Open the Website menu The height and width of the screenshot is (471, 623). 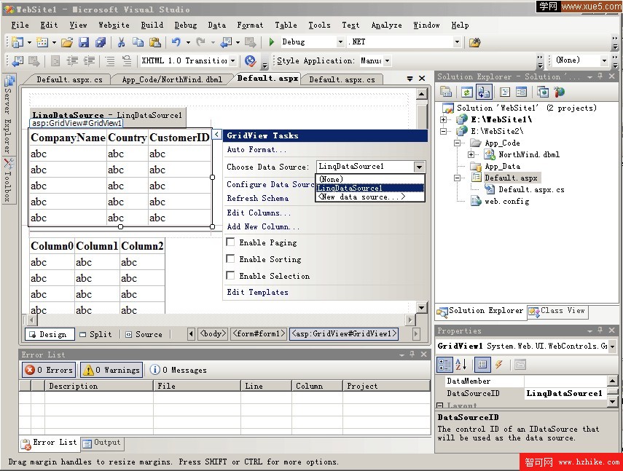(114, 25)
